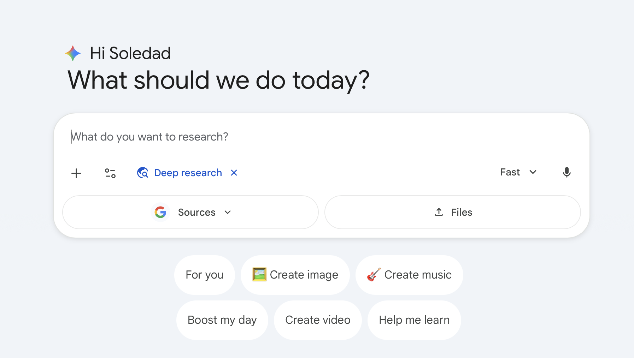Click the Gemini sparkle logo
This screenshot has width=634, height=358.
click(x=73, y=53)
